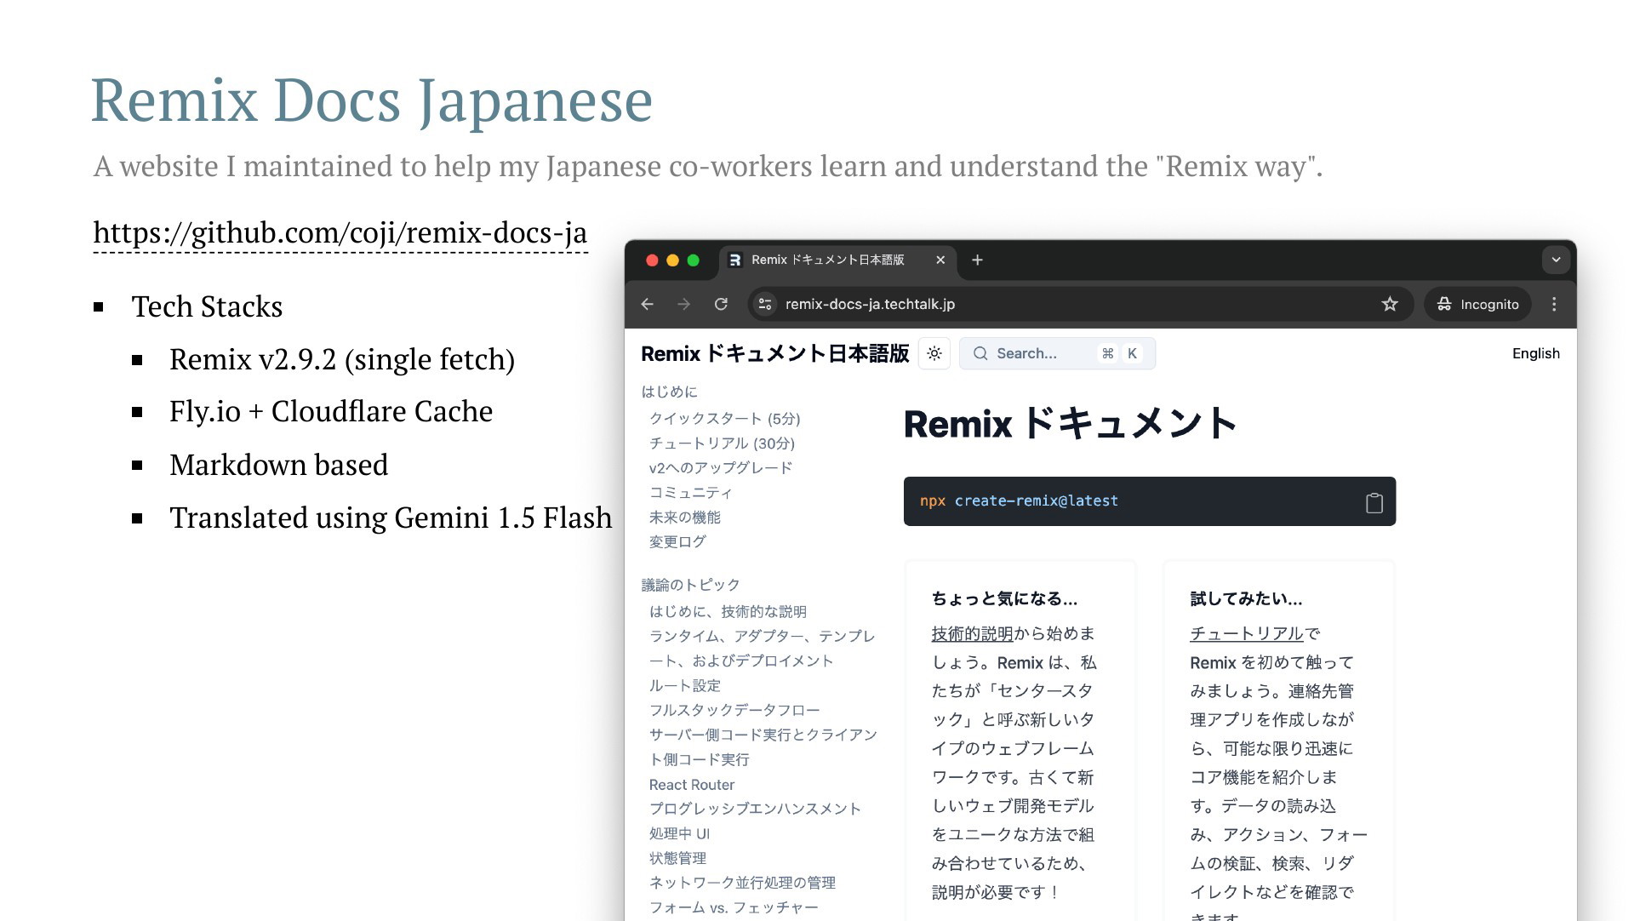This screenshot has width=1634, height=921.
Task: Open フォーム vs. フェッチャー sidebar item
Action: pyautogui.click(x=734, y=907)
